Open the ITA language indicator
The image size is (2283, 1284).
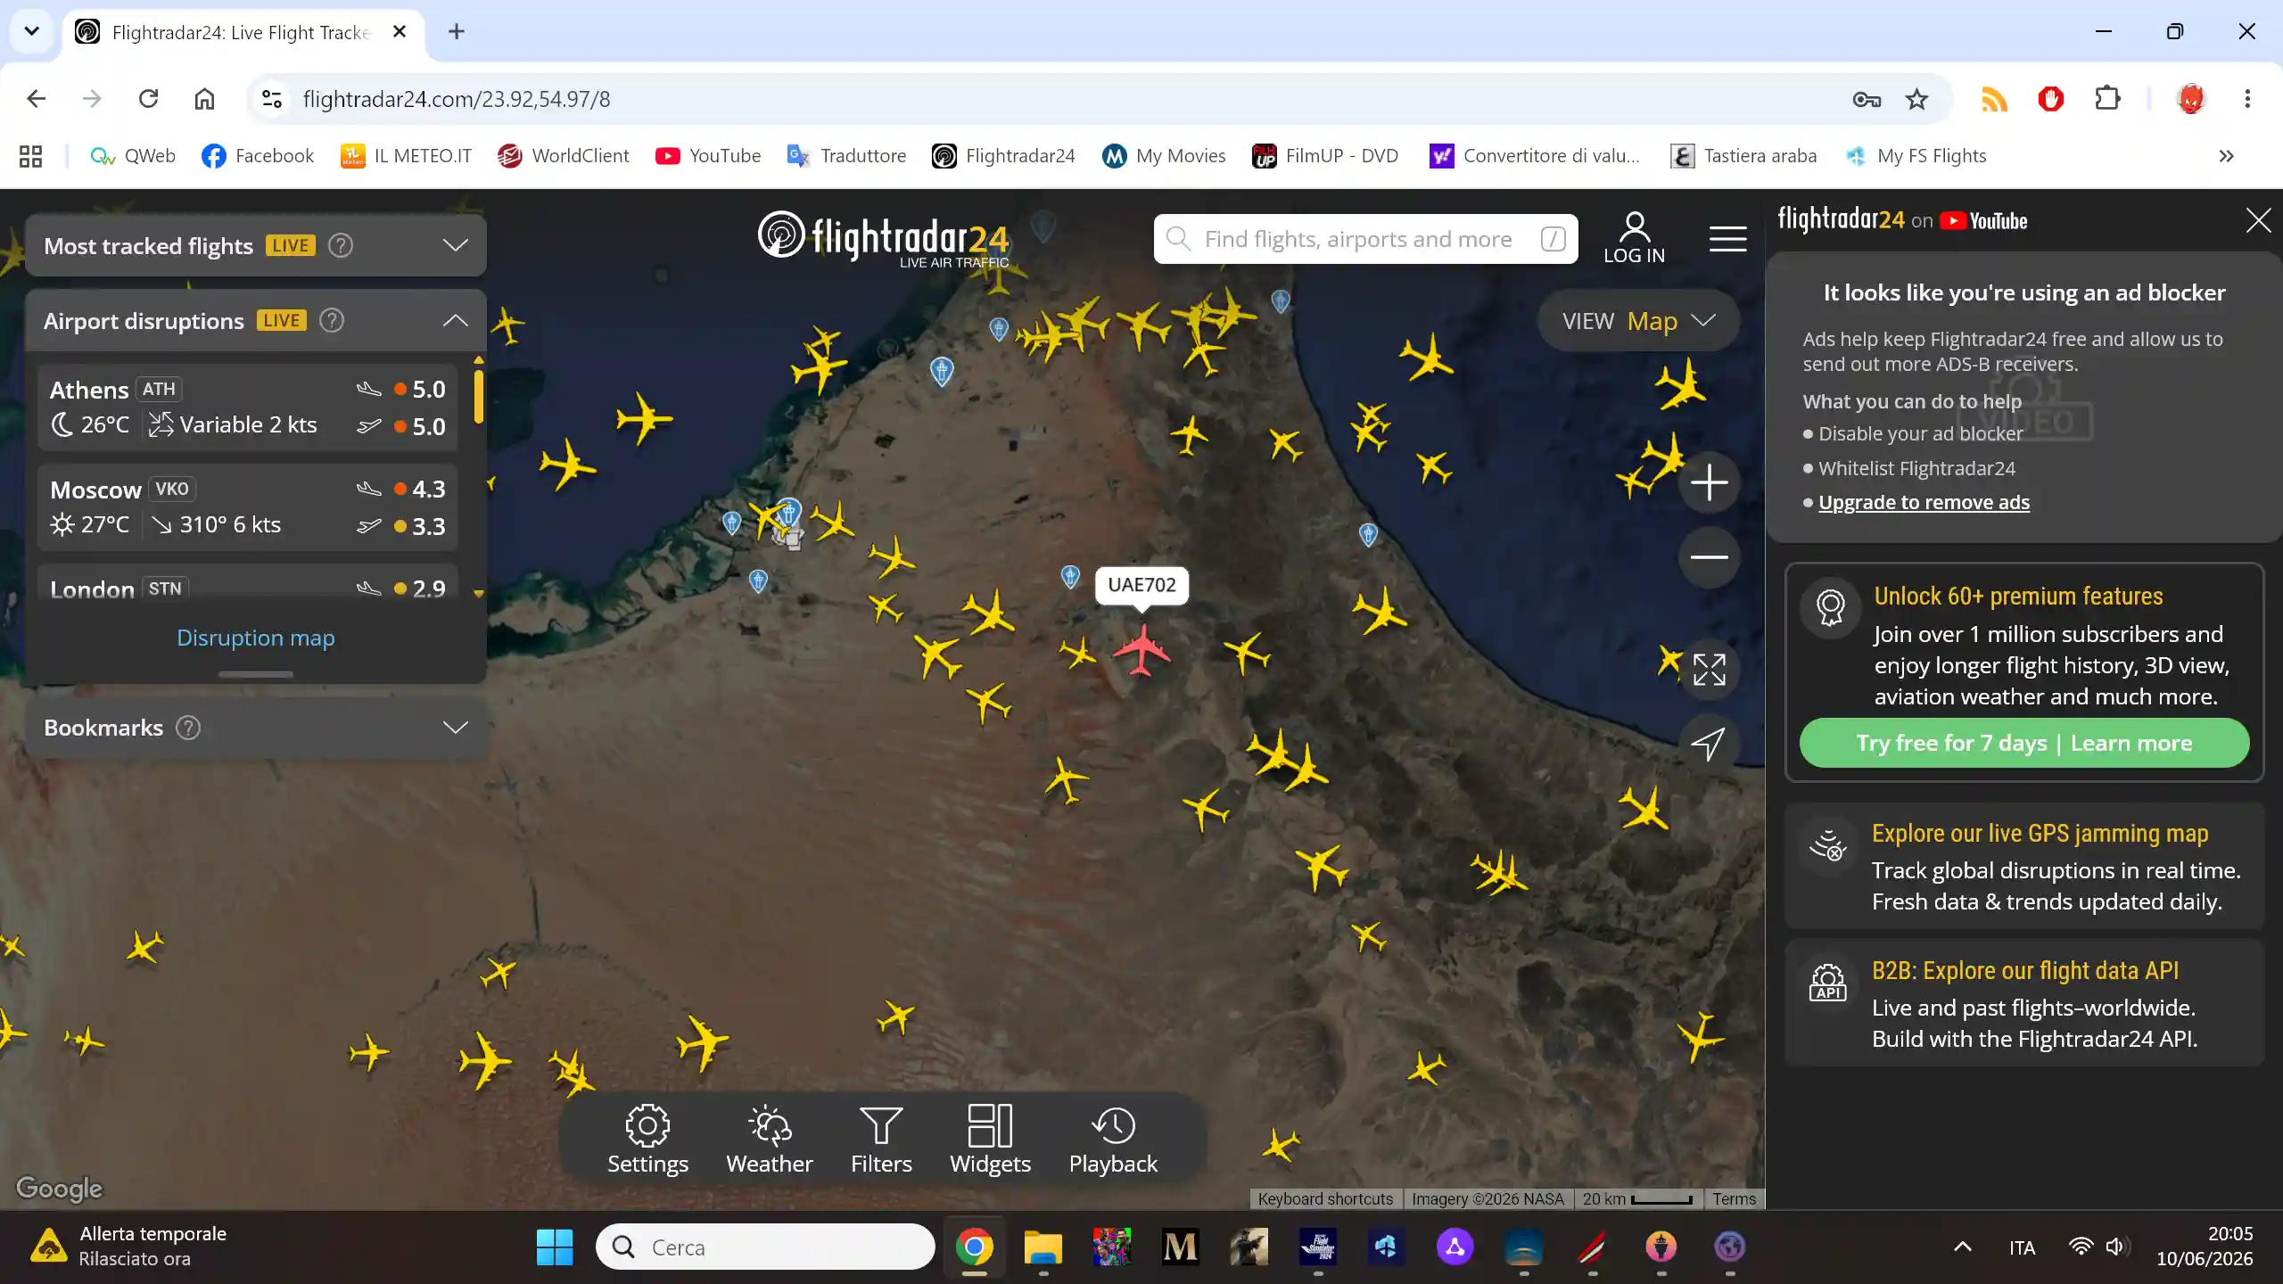(x=2022, y=1247)
